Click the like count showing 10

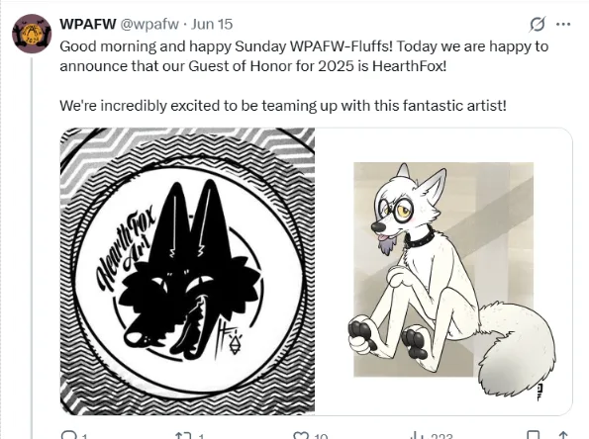(321, 436)
